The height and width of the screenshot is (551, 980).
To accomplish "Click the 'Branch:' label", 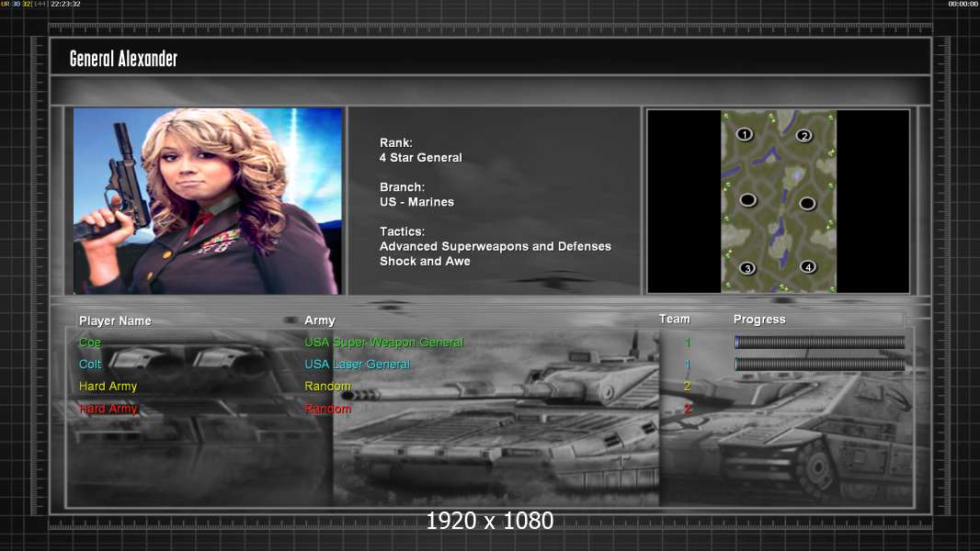I will click(x=402, y=187).
